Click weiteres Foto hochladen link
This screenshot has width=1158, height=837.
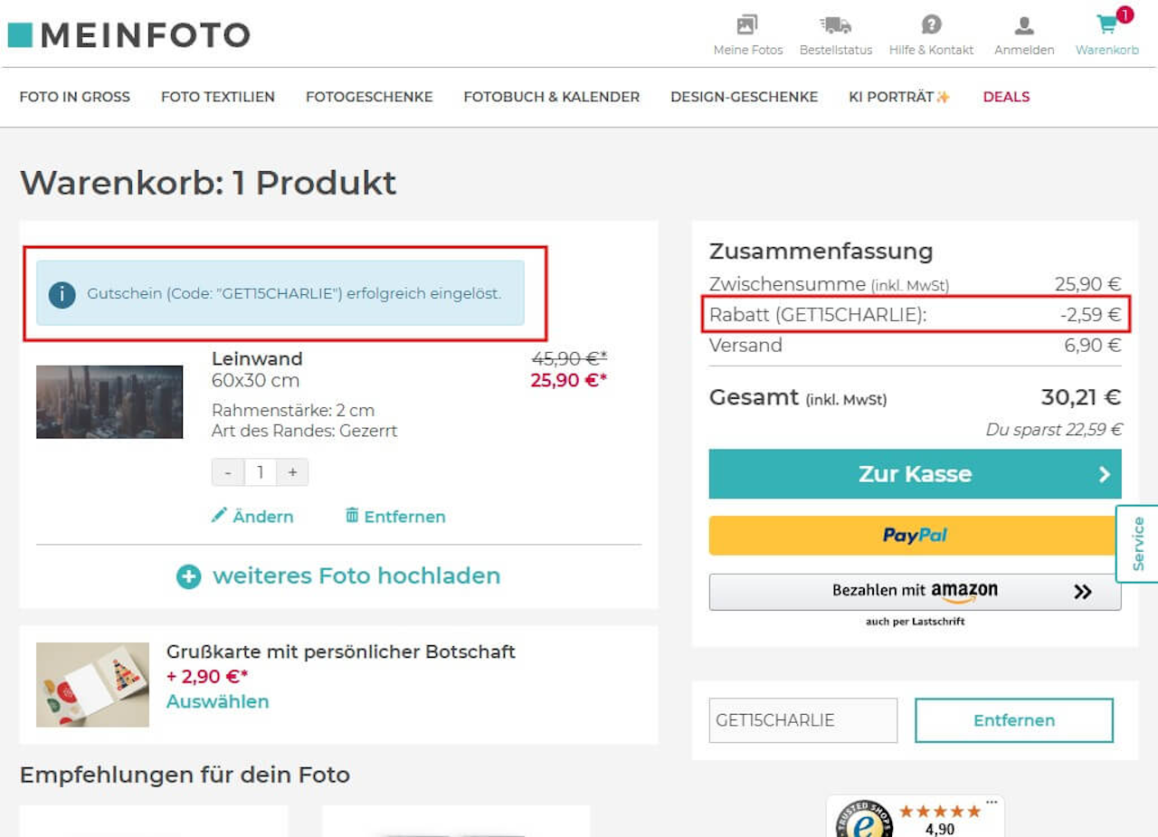tap(356, 576)
